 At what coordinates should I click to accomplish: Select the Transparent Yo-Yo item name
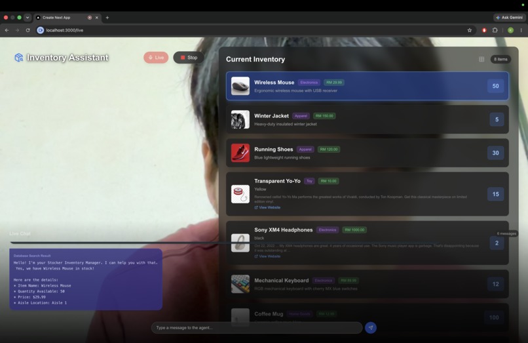tap(277, 181)
